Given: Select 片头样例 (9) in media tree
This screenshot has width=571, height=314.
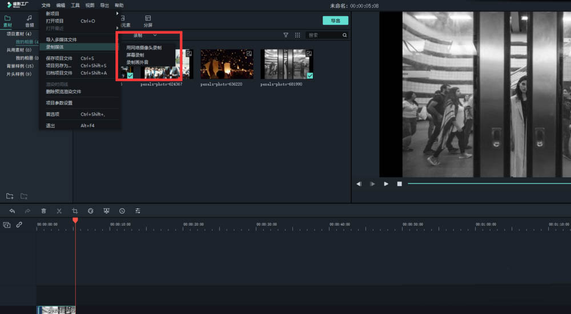Looking at the screenshot, I should (x=19, y=74).
